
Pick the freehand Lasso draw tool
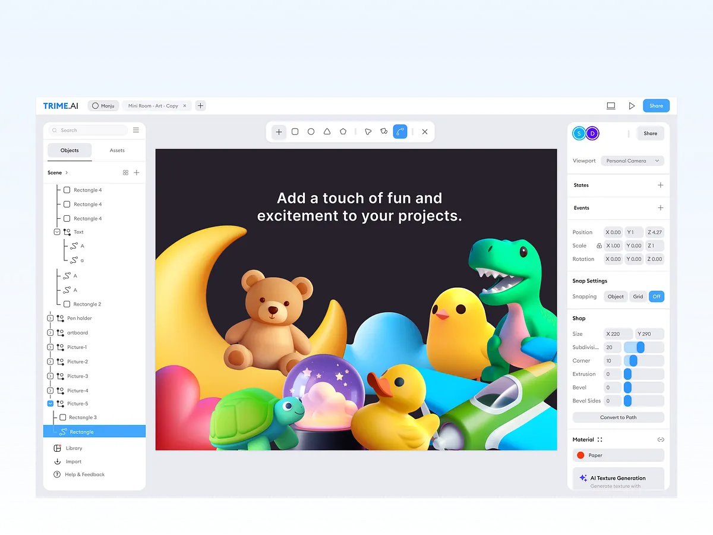[x=368, y=131]
